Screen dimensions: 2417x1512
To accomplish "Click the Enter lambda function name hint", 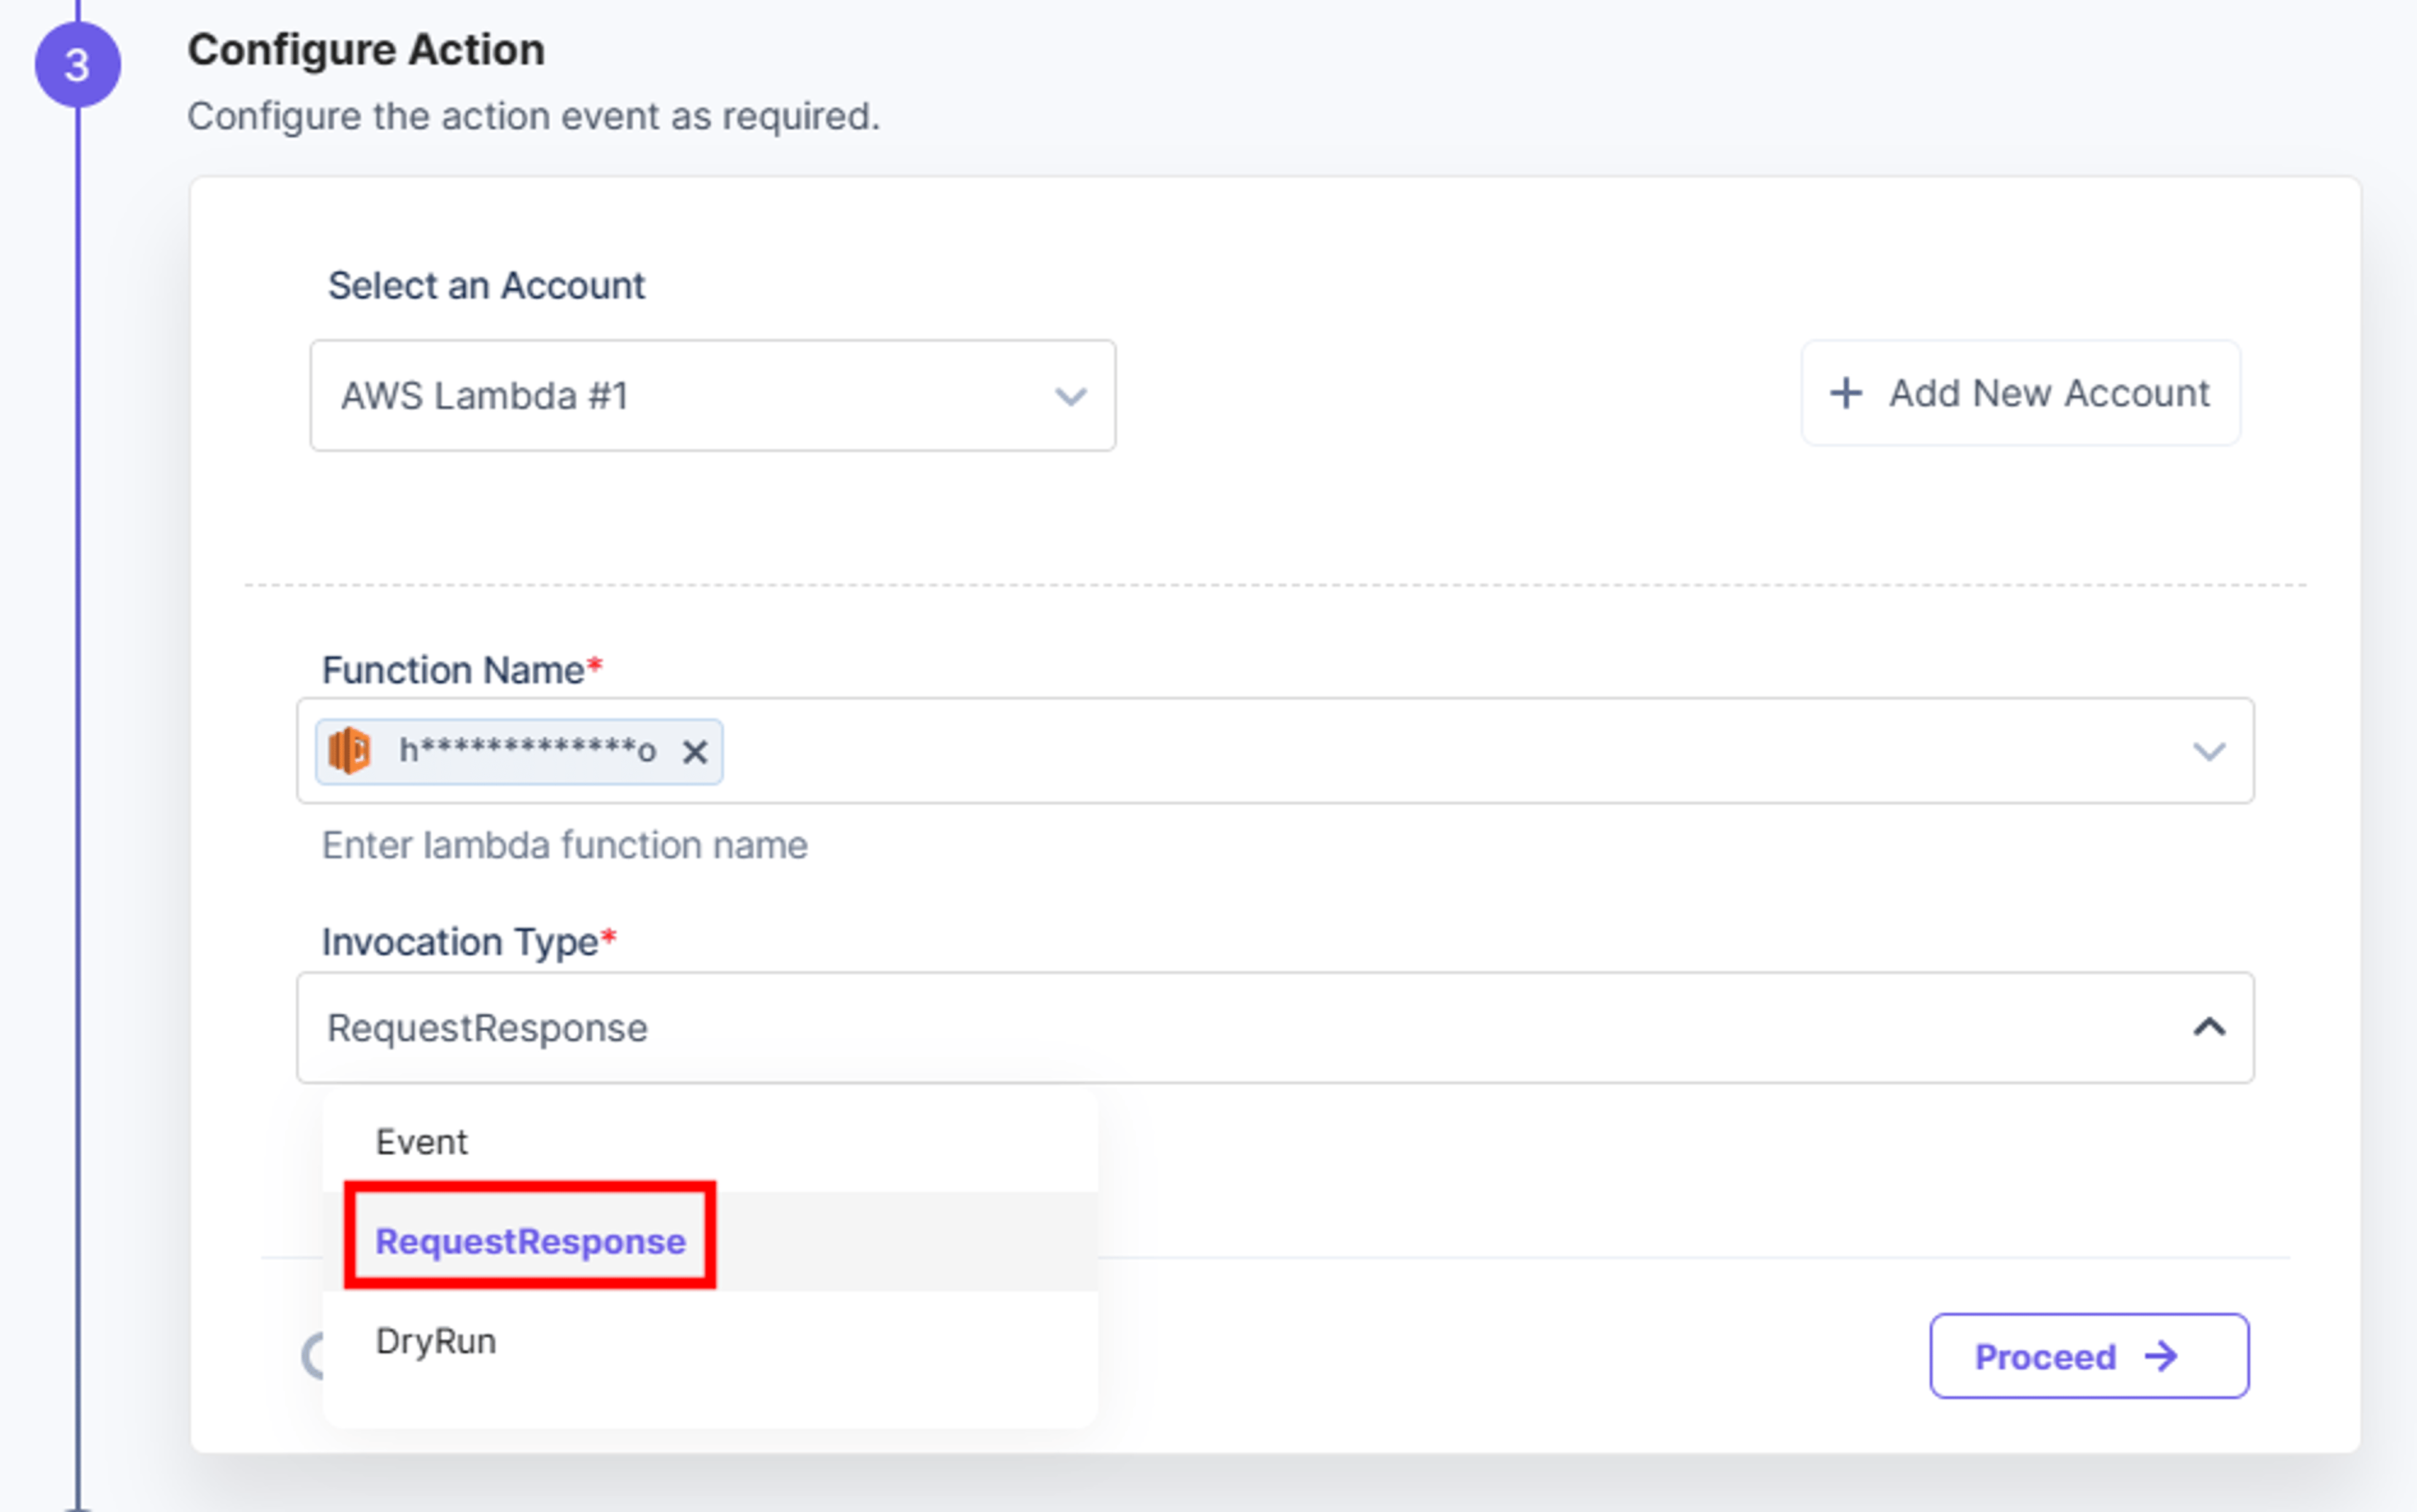I will coord(564,846).
